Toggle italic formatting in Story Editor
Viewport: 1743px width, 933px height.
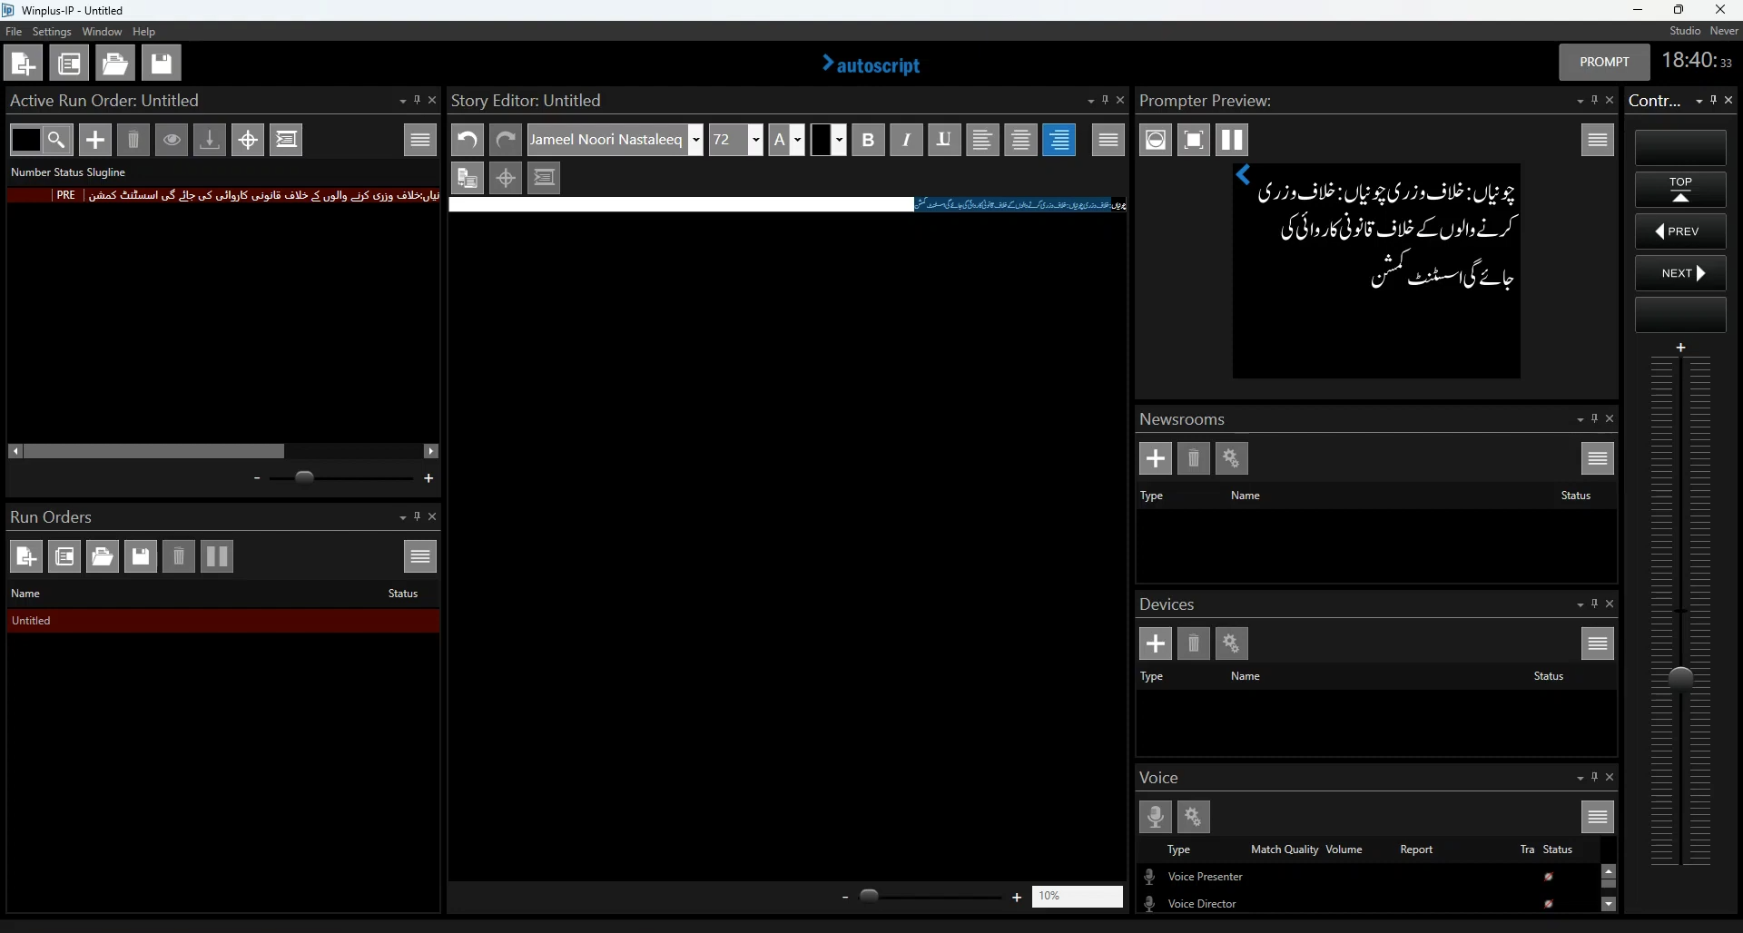pos(906,139)
